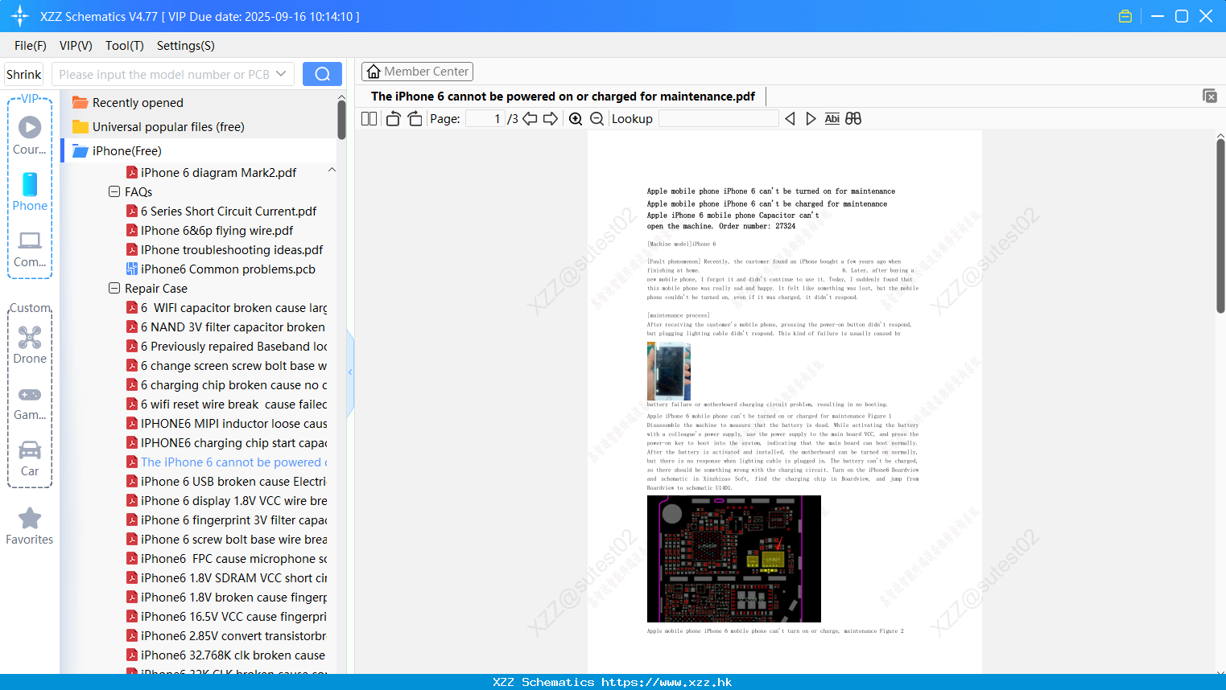Go to next page arrow
The height and width of the screenshot is (690, 1226).
(x=551, y=119)
